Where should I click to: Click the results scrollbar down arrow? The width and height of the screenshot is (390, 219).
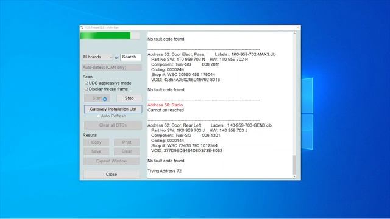294,176
